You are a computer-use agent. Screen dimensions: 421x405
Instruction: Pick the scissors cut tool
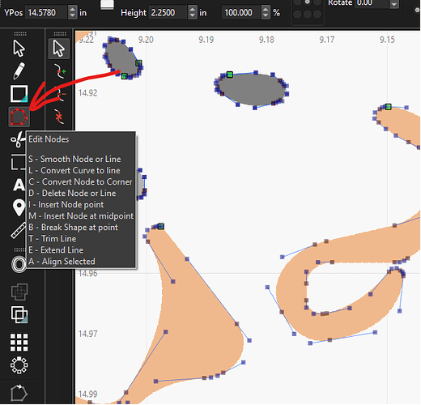click(18, 139)
